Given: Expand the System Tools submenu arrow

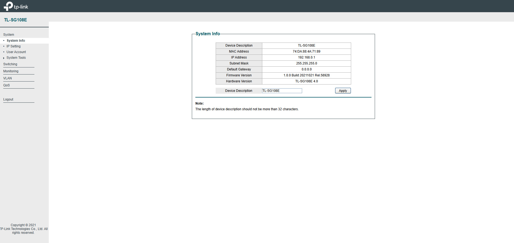Looking at the screenshot, I should (x=4, y=58).
